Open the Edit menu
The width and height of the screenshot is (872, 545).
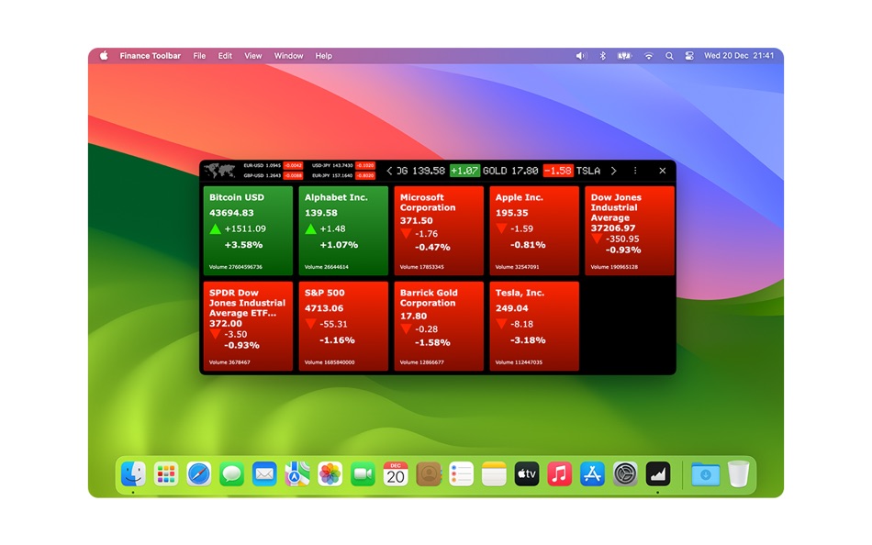click(x=225, y=56)
